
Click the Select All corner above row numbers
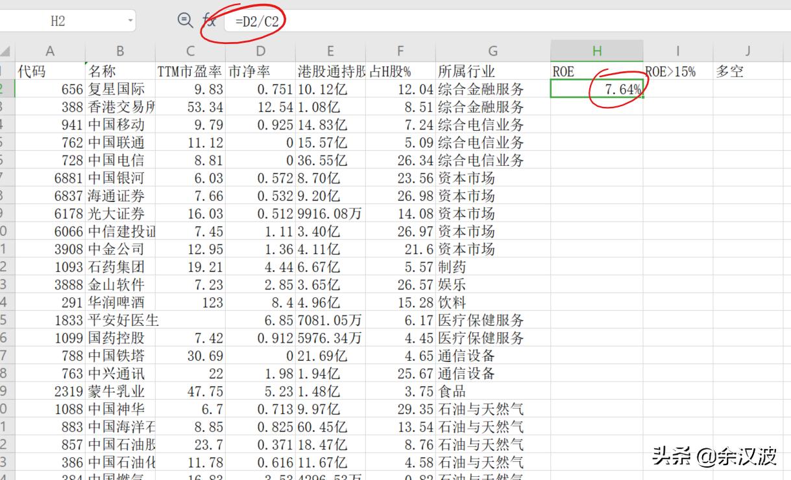[x=6, y=50]
